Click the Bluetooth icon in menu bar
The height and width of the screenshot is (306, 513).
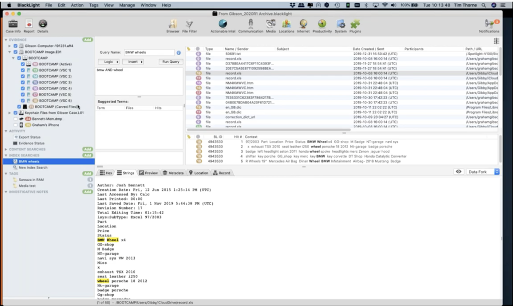(366, 5)
